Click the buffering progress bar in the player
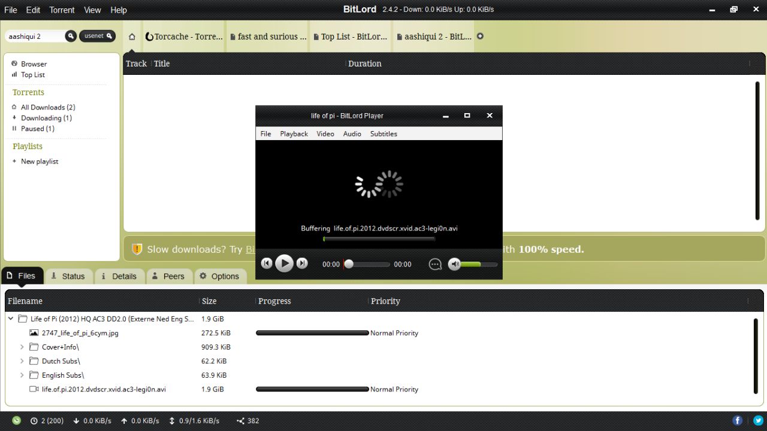This screenshot has height=431, width=767. click(379, 239)
